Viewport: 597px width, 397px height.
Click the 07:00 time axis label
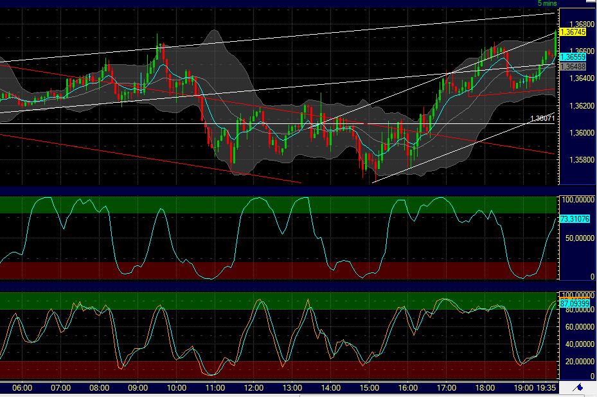click(x=60, y=388)
